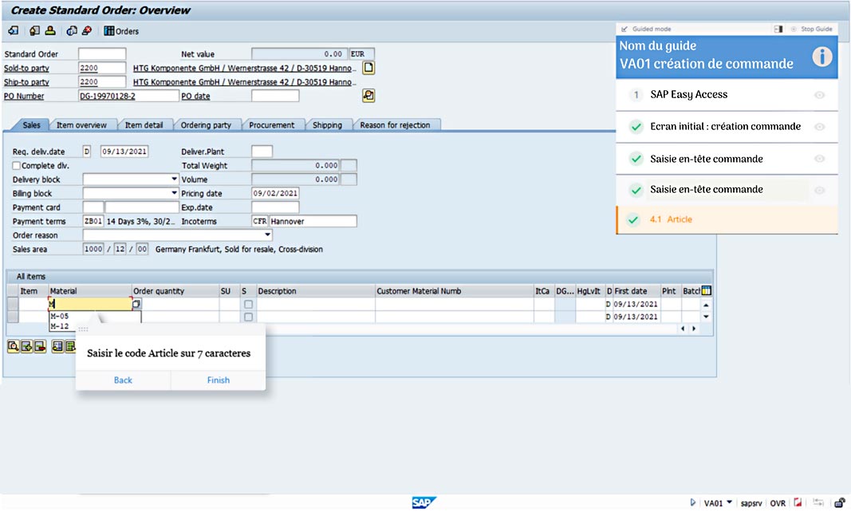Toggle eye icon for Ecran initial step
851x520 pixels.
tap(820, 127)
